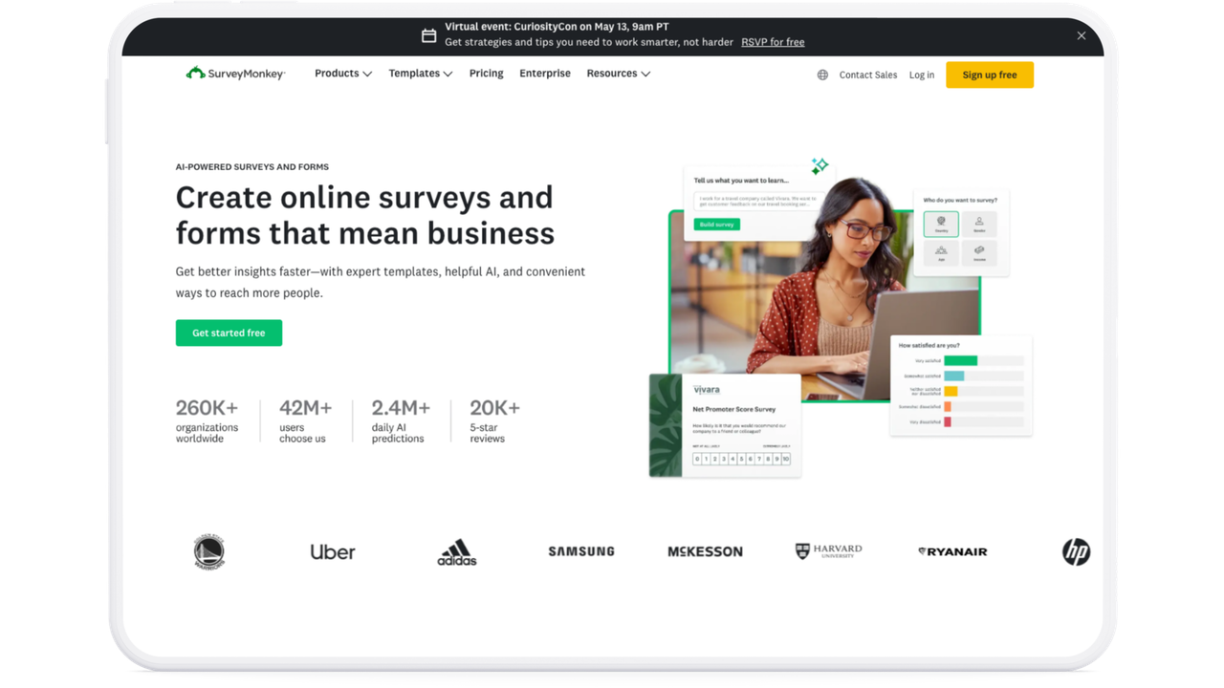
Task: Click the Uber logo
Action: tap(333, 551)
